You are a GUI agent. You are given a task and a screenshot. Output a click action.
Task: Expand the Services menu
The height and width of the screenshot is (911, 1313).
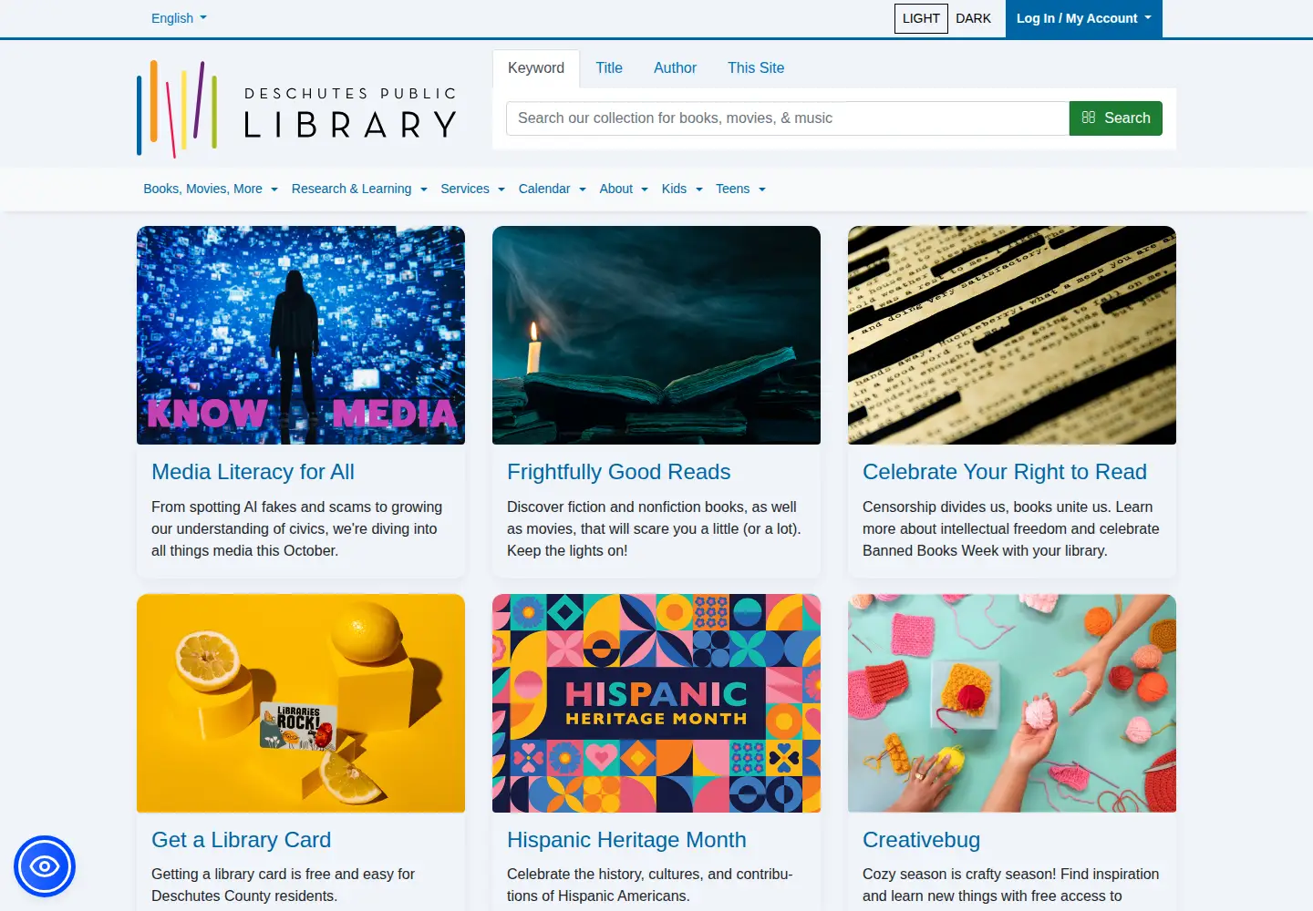(472, 189)
